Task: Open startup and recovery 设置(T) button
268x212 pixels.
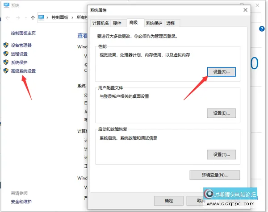Action: click(x=222, y=154)
